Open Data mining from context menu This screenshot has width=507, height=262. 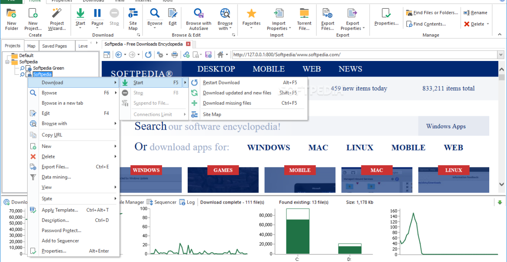pos(74,177)
